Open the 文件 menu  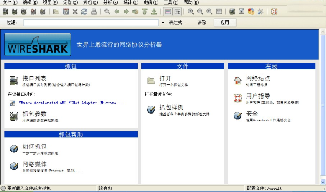click(x=10, y=3)
